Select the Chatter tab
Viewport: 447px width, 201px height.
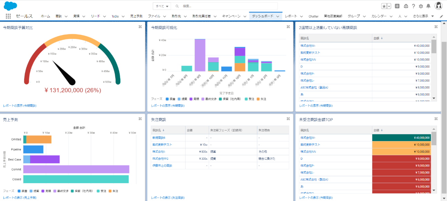(313, 15)
